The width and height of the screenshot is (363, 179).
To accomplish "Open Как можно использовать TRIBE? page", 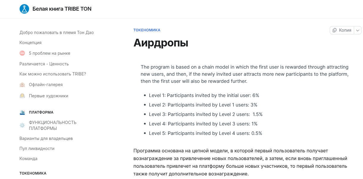I will coord(53,74).
